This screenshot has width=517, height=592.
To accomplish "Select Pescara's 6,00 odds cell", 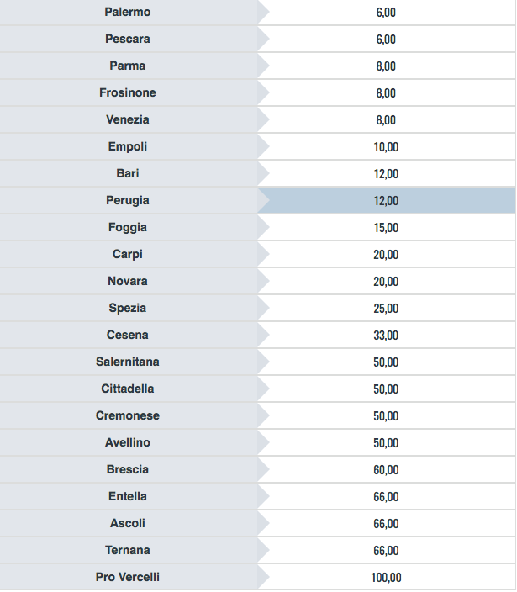I will tap(386, 39).
